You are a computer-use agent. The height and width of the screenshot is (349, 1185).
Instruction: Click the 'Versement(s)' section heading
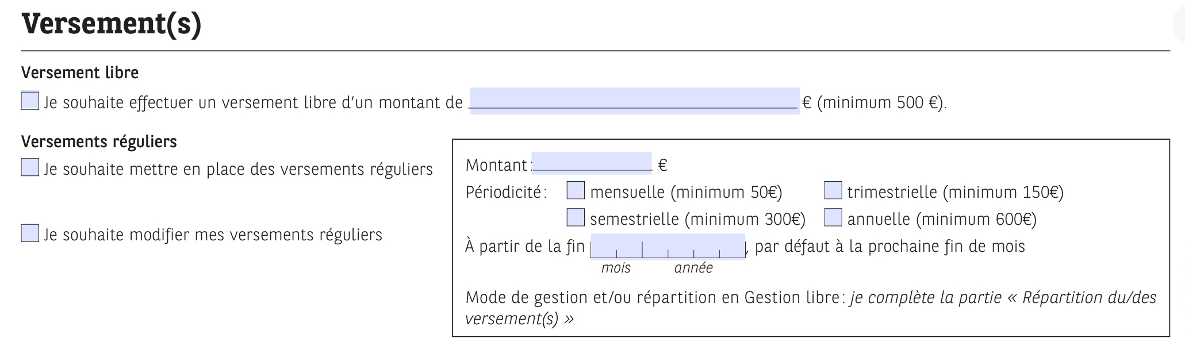point(112,24)
